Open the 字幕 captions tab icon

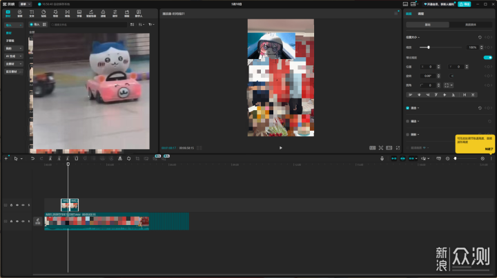79,13
